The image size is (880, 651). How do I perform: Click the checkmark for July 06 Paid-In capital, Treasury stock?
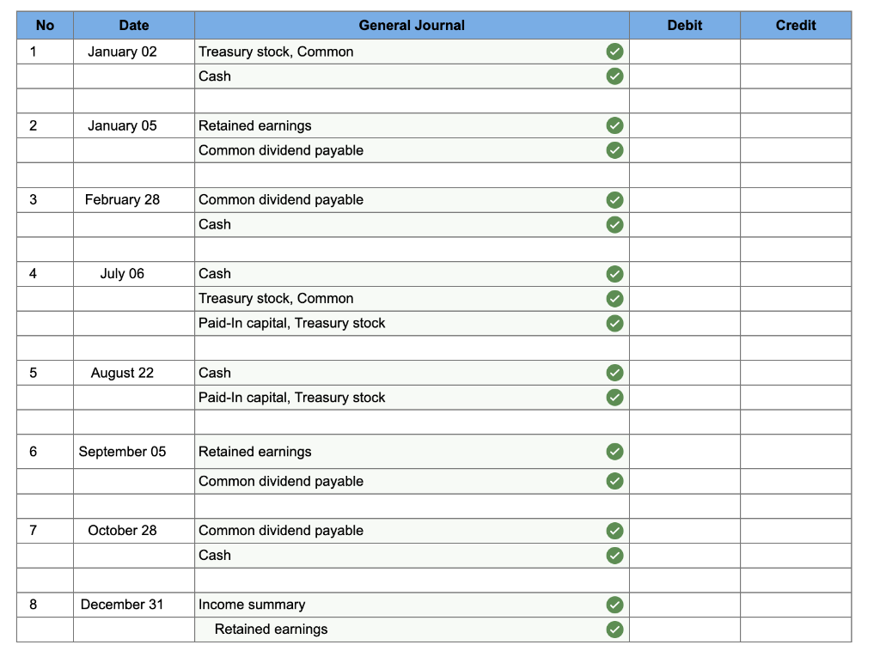614,323
